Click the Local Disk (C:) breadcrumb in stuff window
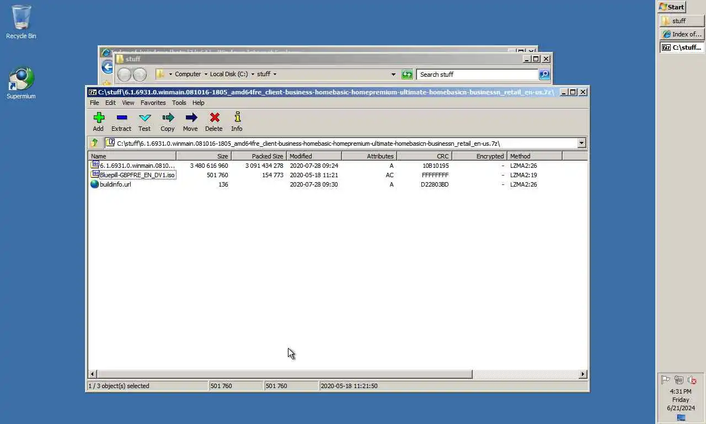 tap(229, 74)
